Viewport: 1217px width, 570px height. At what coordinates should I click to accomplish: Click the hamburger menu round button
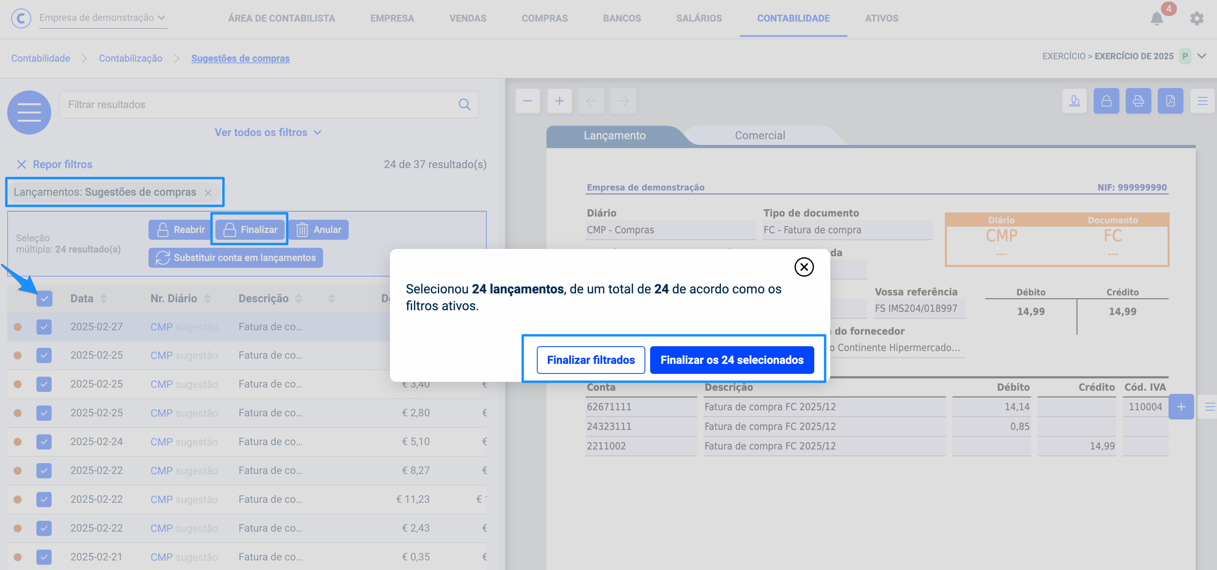(x=29, y=112)
